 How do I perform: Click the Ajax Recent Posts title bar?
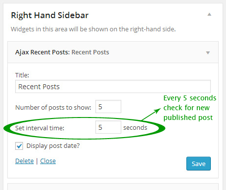113,52
